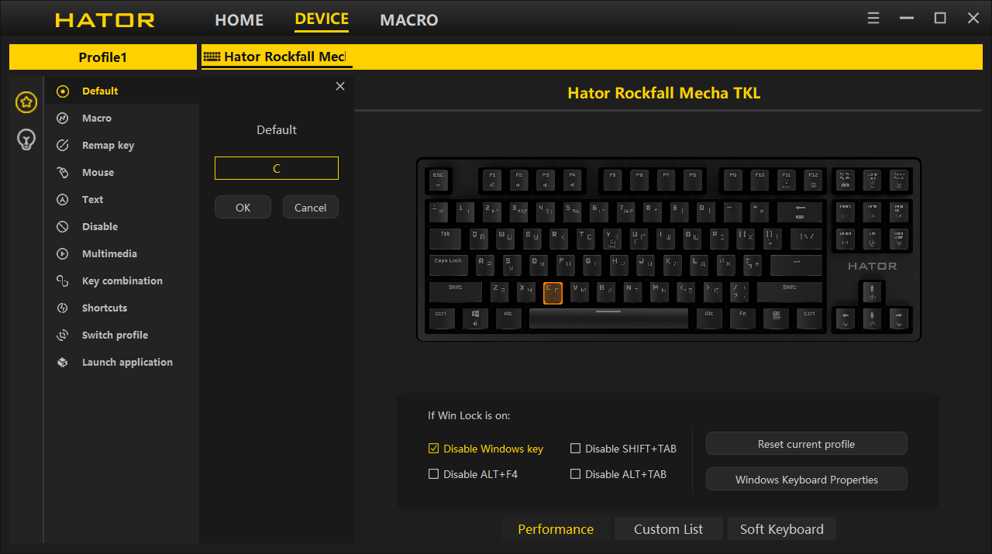992x554 pixels.
Task: Click the Shortcuts icon
Action: (x=63, y=308)
